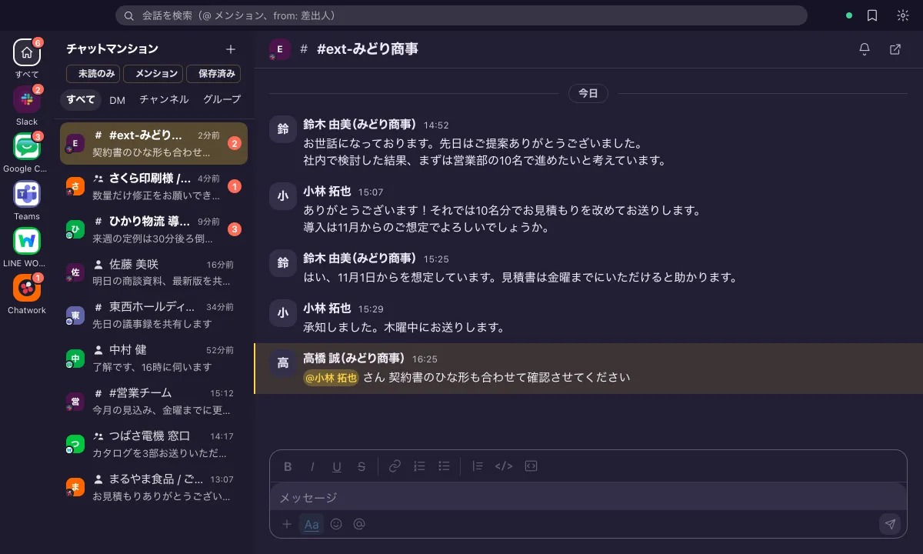Click the bookmark icon in top bar

872,15
